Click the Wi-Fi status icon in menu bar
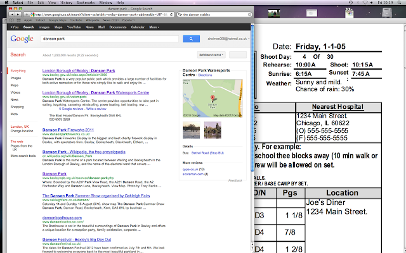Image resolution: width=406 pixels, height=253 pixels. [365, 3]
